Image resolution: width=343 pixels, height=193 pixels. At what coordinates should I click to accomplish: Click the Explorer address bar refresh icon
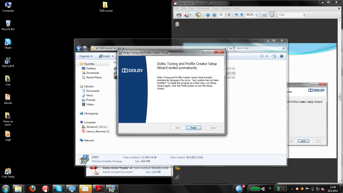[230, 48]
